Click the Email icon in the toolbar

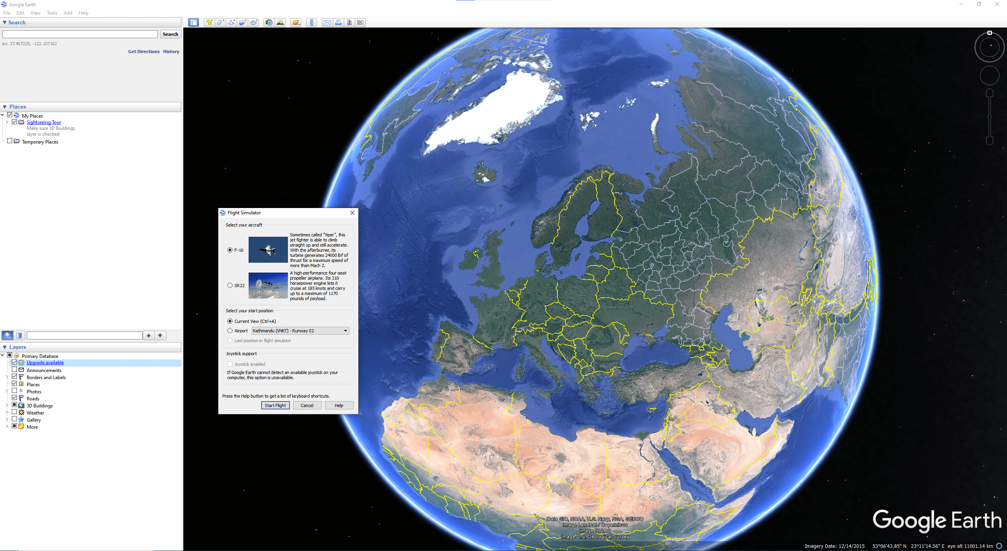click(327, 22)
